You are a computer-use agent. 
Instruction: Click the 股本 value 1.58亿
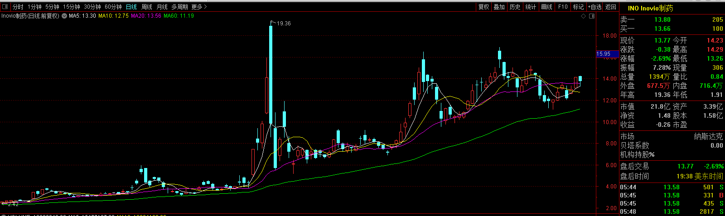[713, 115]
